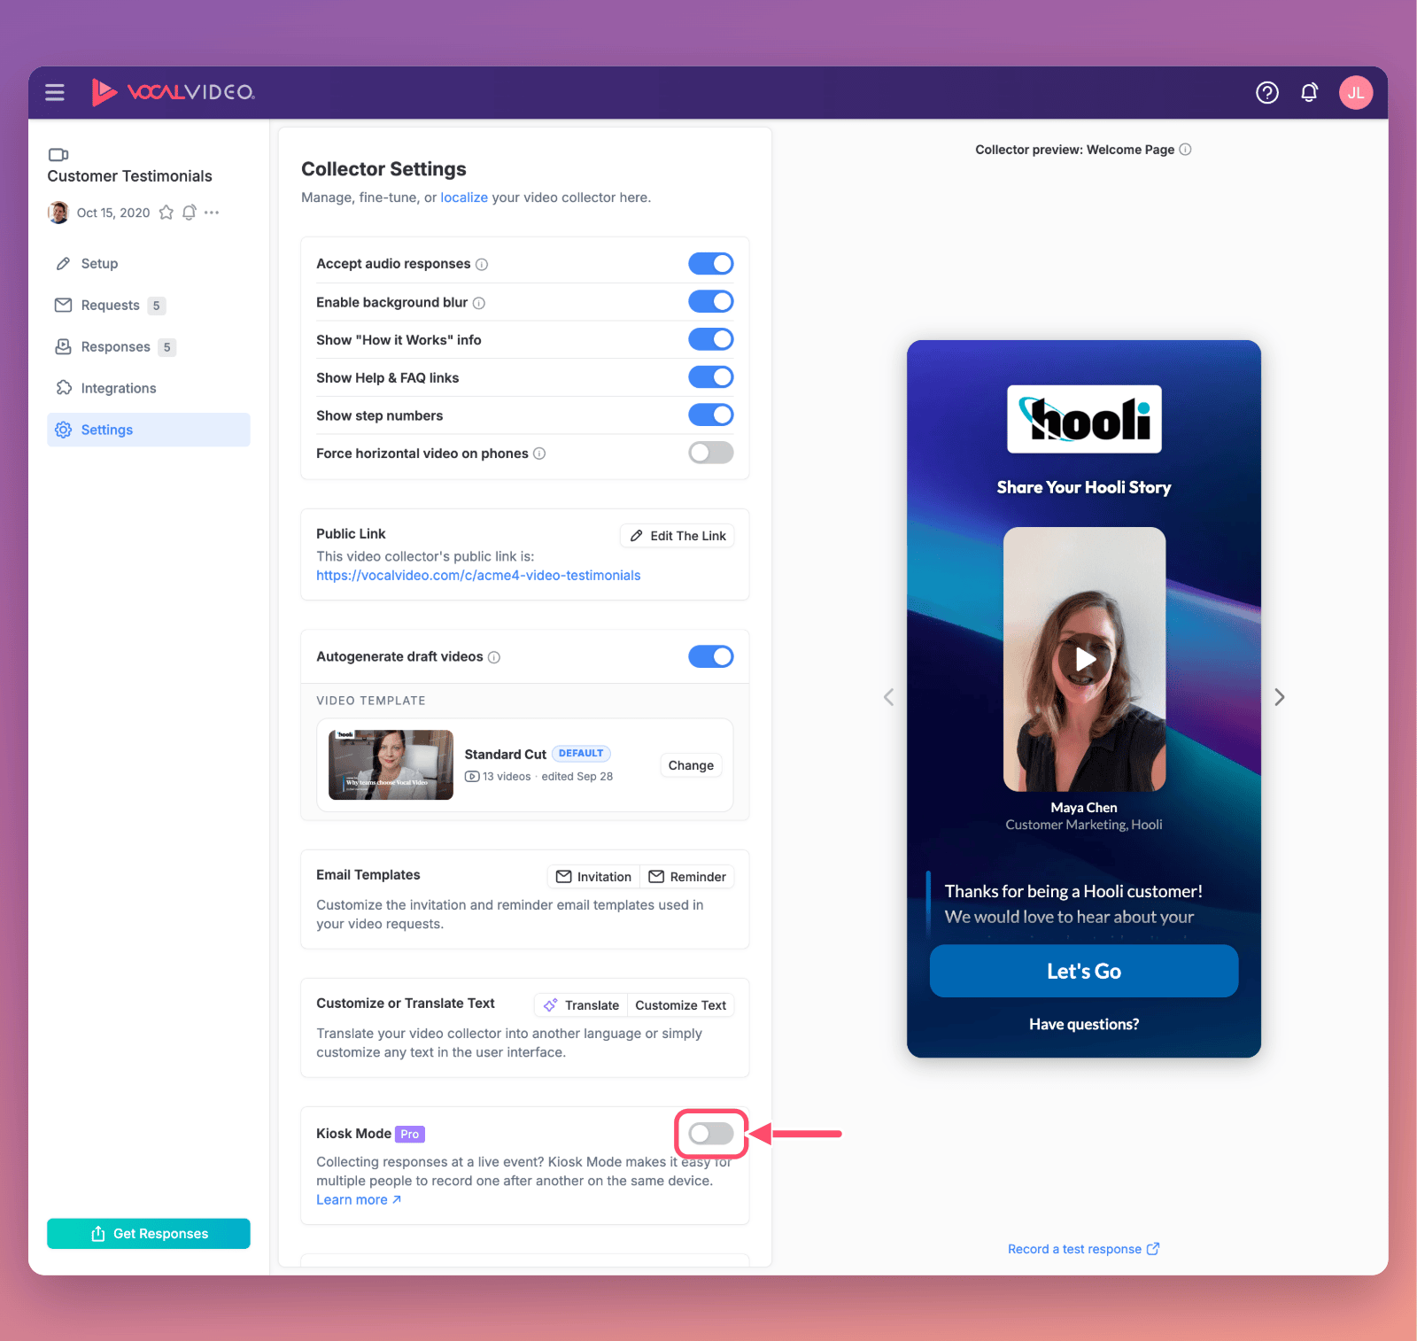
Task: Open the Reminder email template
Action: coord(687,877)
